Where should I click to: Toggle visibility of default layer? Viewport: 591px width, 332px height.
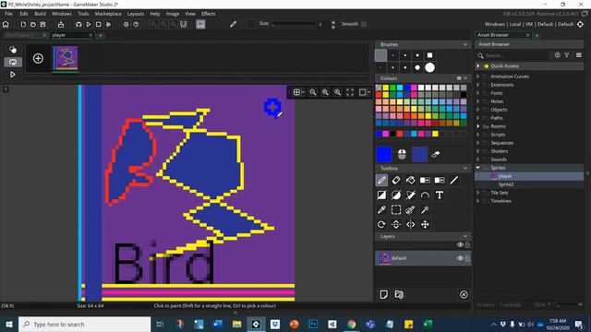(x=460, y=258)
